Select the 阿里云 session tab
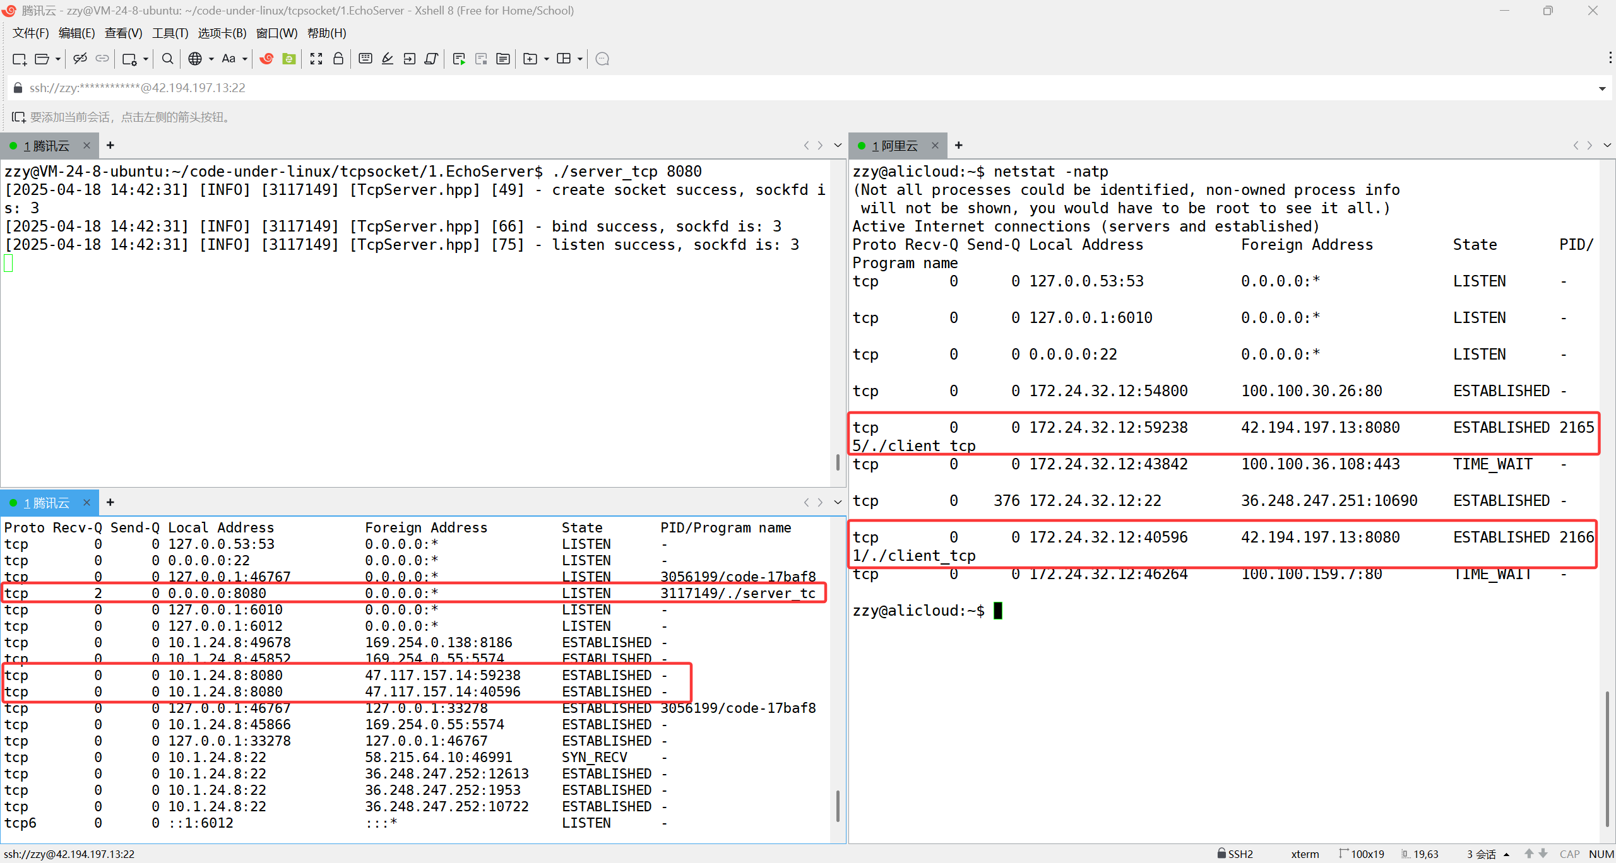Viewport: 1616px width, 863px height. [895, 146]
